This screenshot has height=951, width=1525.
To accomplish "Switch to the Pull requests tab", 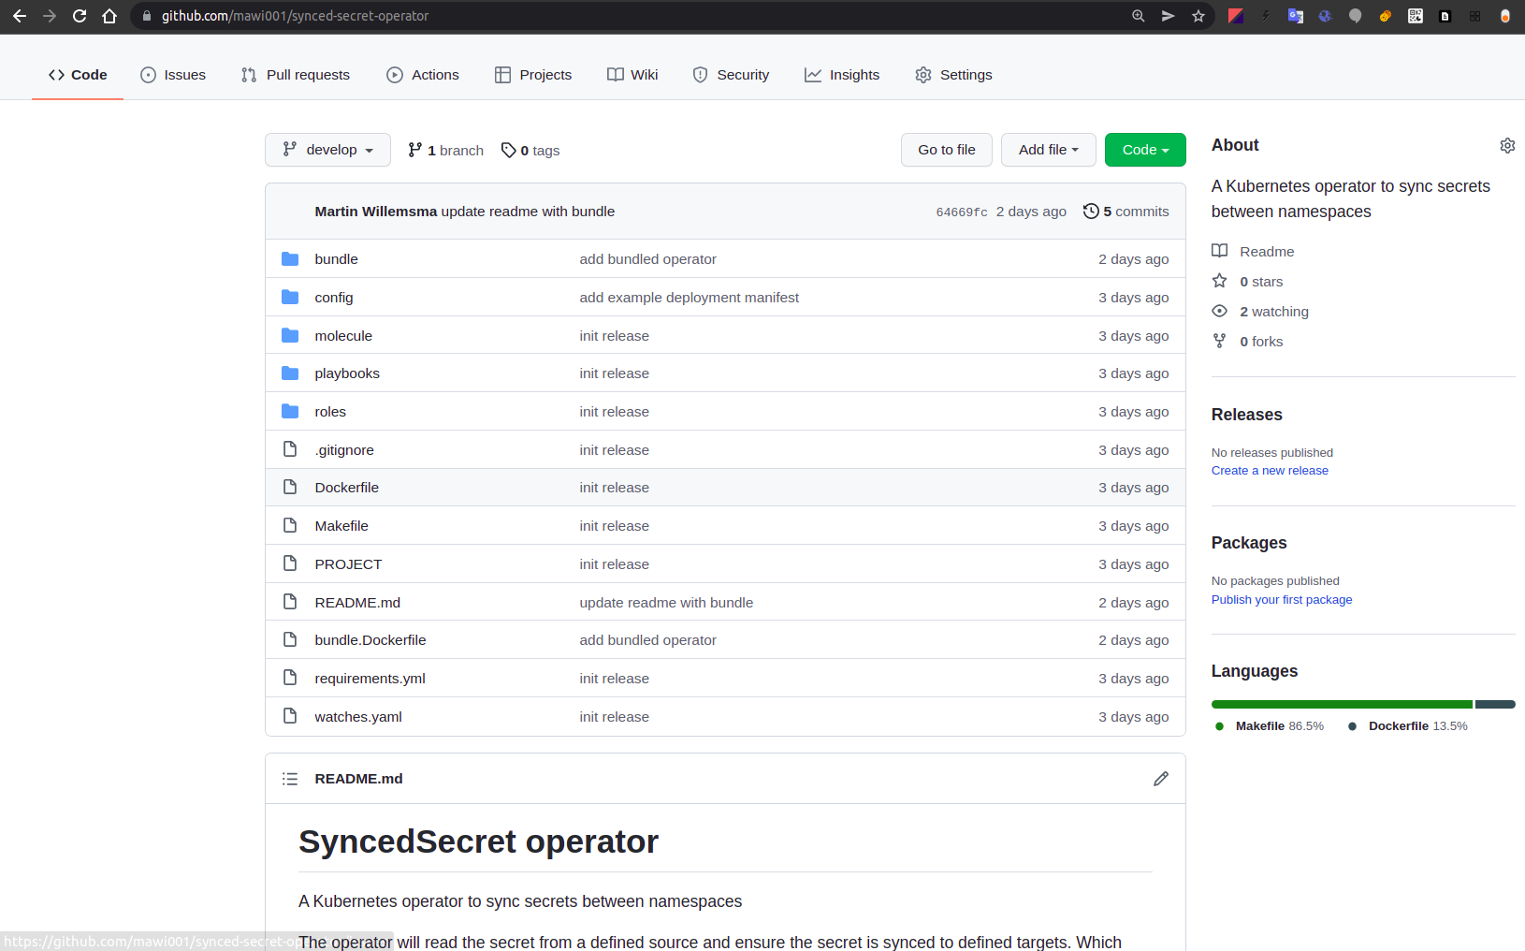I will click(296, 75).
